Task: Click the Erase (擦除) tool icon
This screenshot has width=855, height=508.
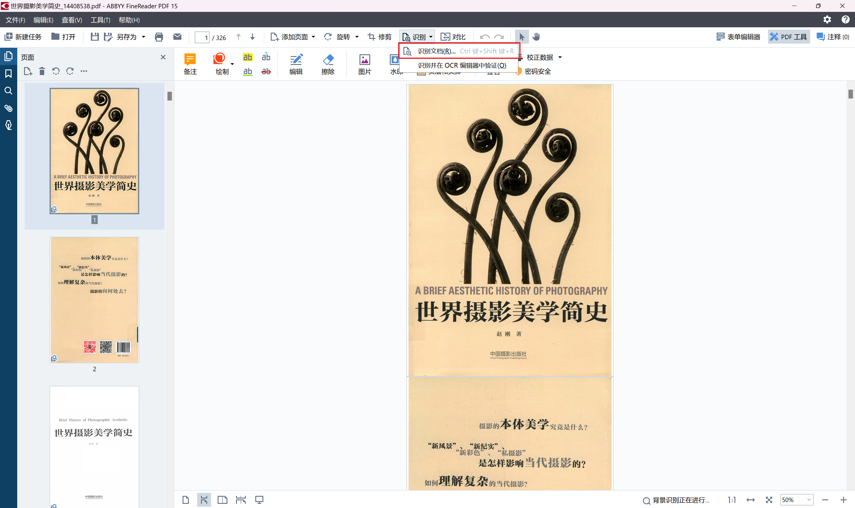Action: [x=328, y=60]
